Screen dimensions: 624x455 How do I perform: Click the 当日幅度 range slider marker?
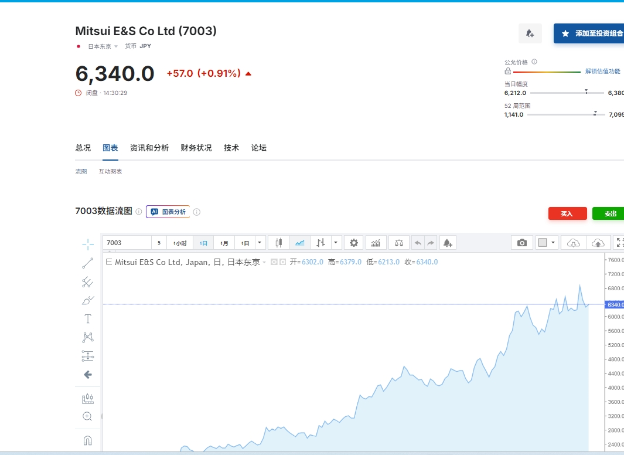pyautogui.click(x=586, y=91)
